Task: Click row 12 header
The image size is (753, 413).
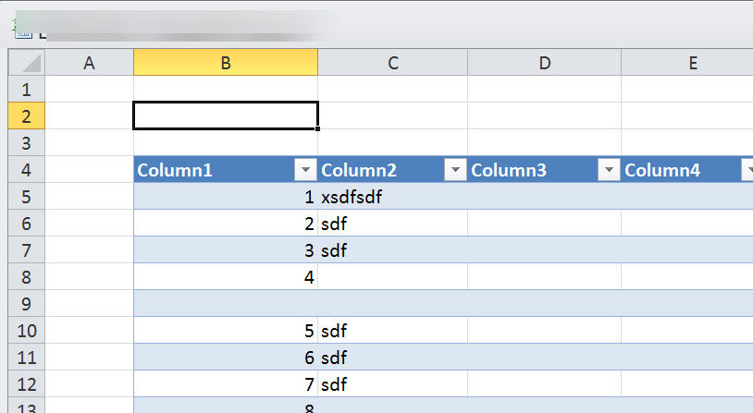Action: (26, 383)
